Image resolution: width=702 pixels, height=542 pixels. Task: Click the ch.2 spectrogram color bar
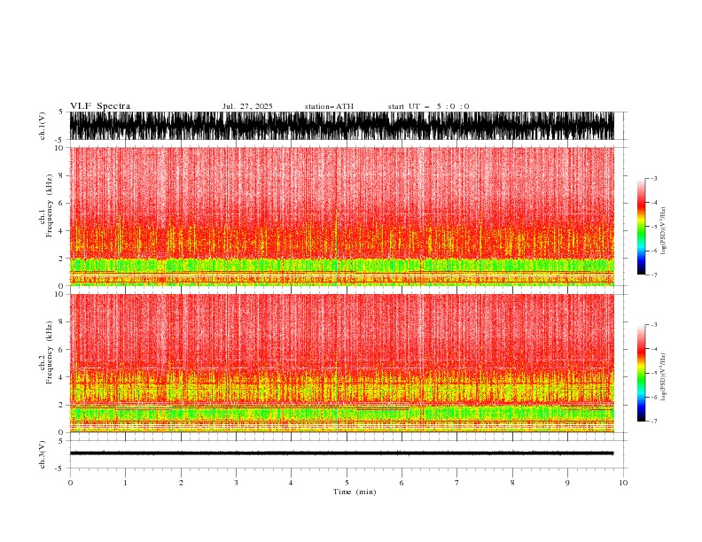point(641,373)
